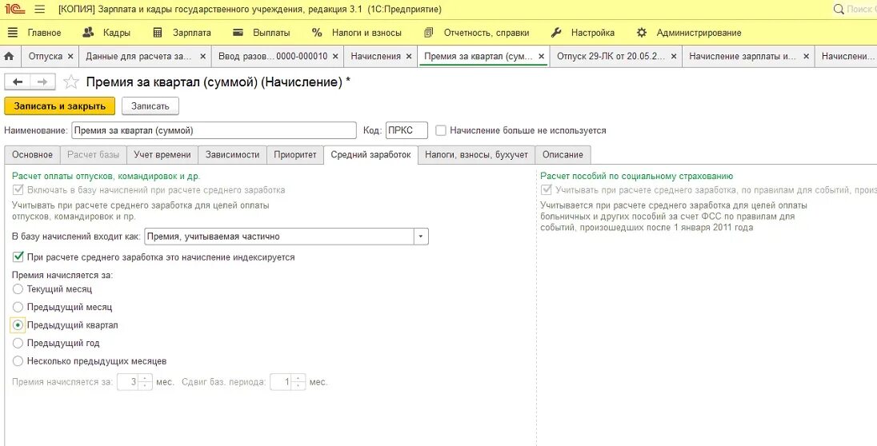877x446 pixels.
Task: Open the sections panel menu icon before Главное
Action: (x=12, y=33)
